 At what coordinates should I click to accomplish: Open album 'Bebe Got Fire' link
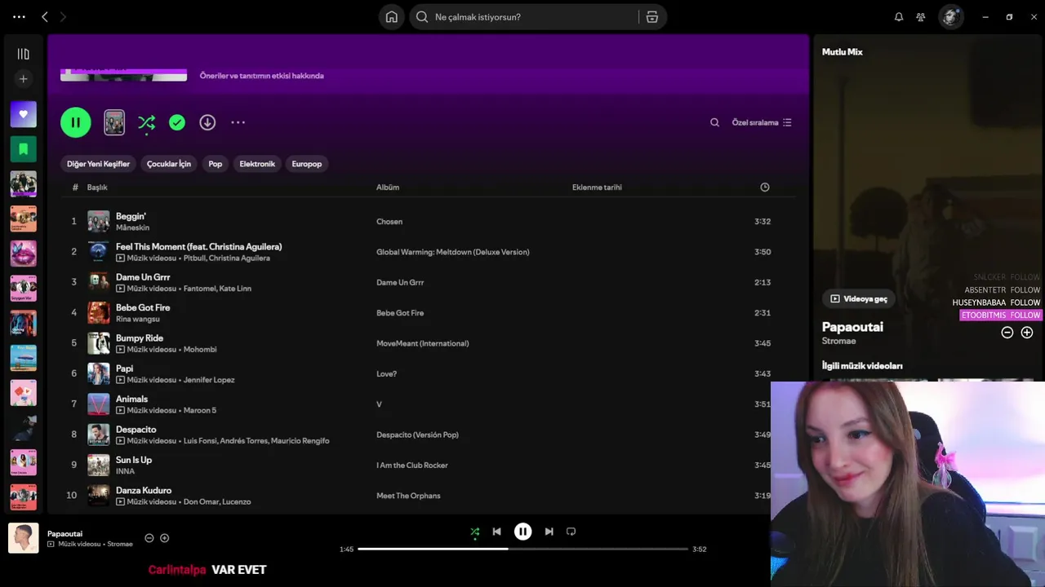pos(400,313)
